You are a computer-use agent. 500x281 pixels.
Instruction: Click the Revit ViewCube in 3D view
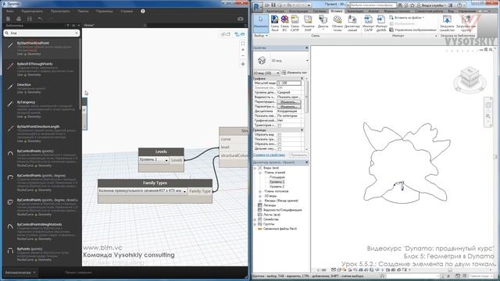pyautogui.click(x=470, y=78)
